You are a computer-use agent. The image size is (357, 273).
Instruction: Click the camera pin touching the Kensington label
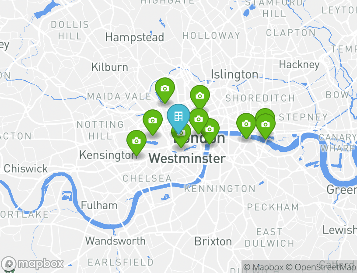point(136,141)
